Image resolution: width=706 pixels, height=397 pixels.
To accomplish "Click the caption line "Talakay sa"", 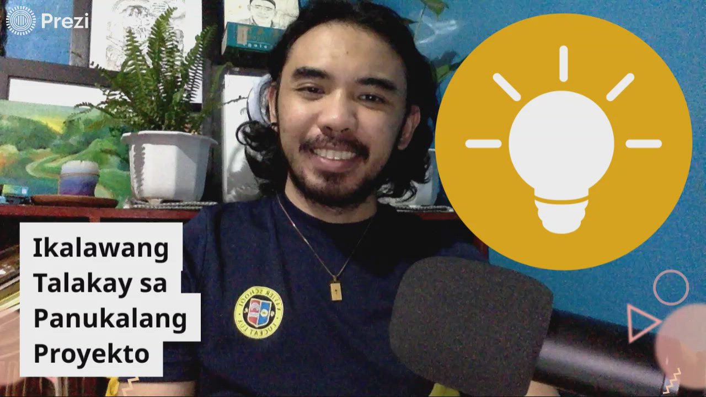I will point(100,283).
